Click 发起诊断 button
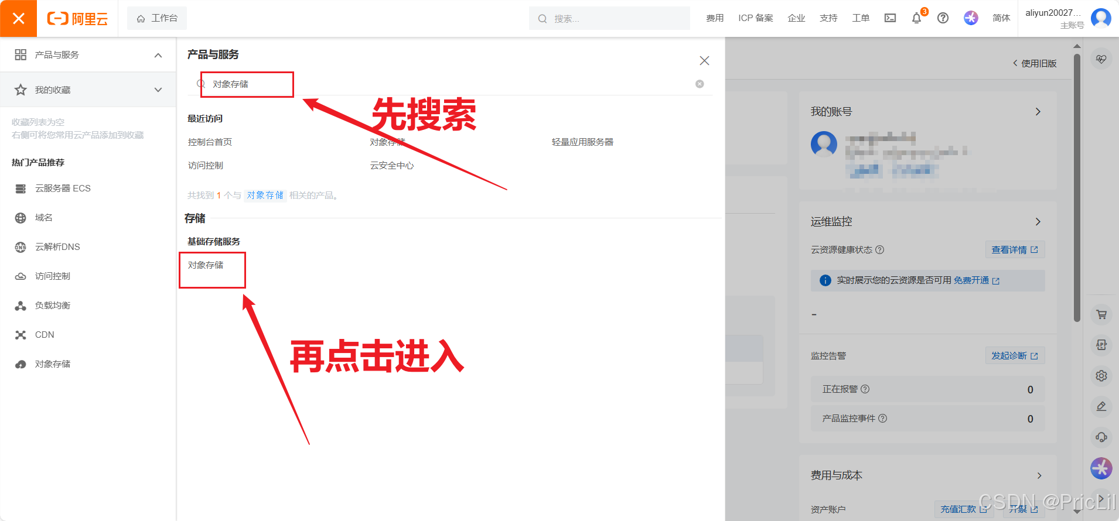Viewport: 1119px width, 521px height. [1015, 356]
